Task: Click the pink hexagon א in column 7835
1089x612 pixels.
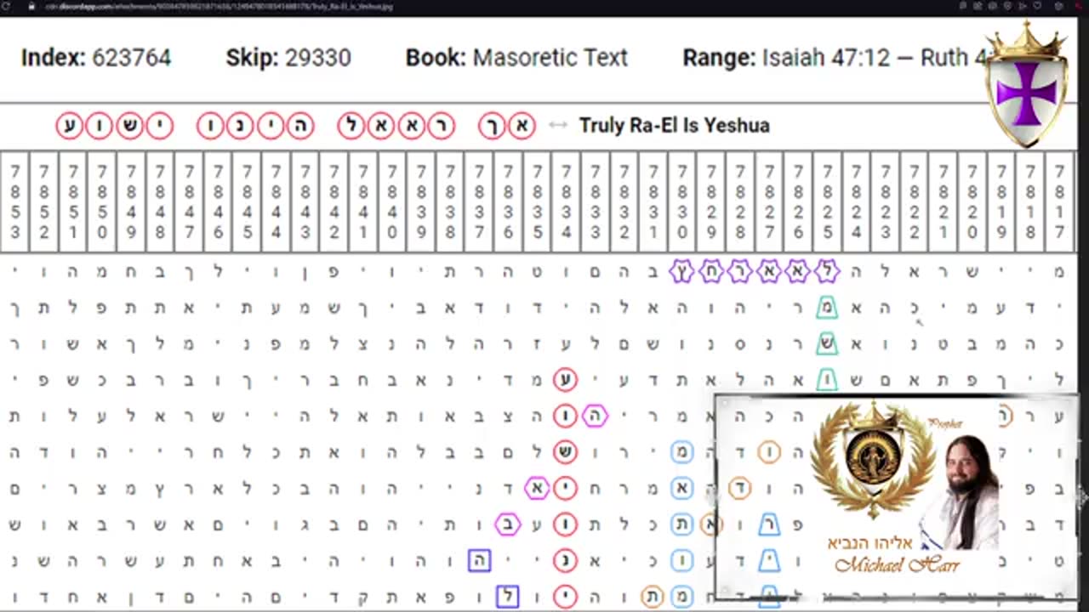Action: (x=537, y=488)
